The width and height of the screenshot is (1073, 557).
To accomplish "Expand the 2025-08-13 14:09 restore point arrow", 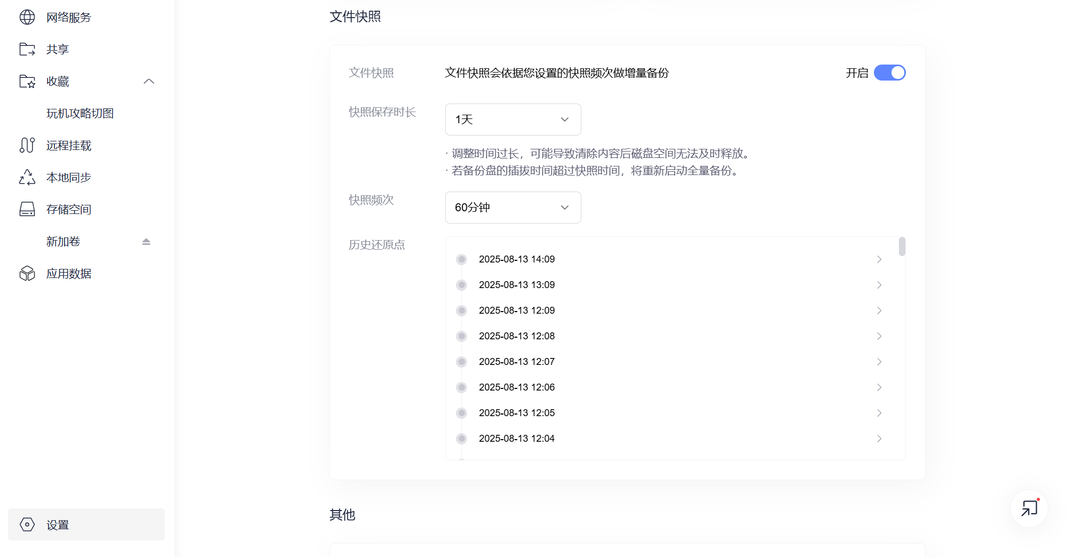I will pyautogui.click(x=879, y=259).
